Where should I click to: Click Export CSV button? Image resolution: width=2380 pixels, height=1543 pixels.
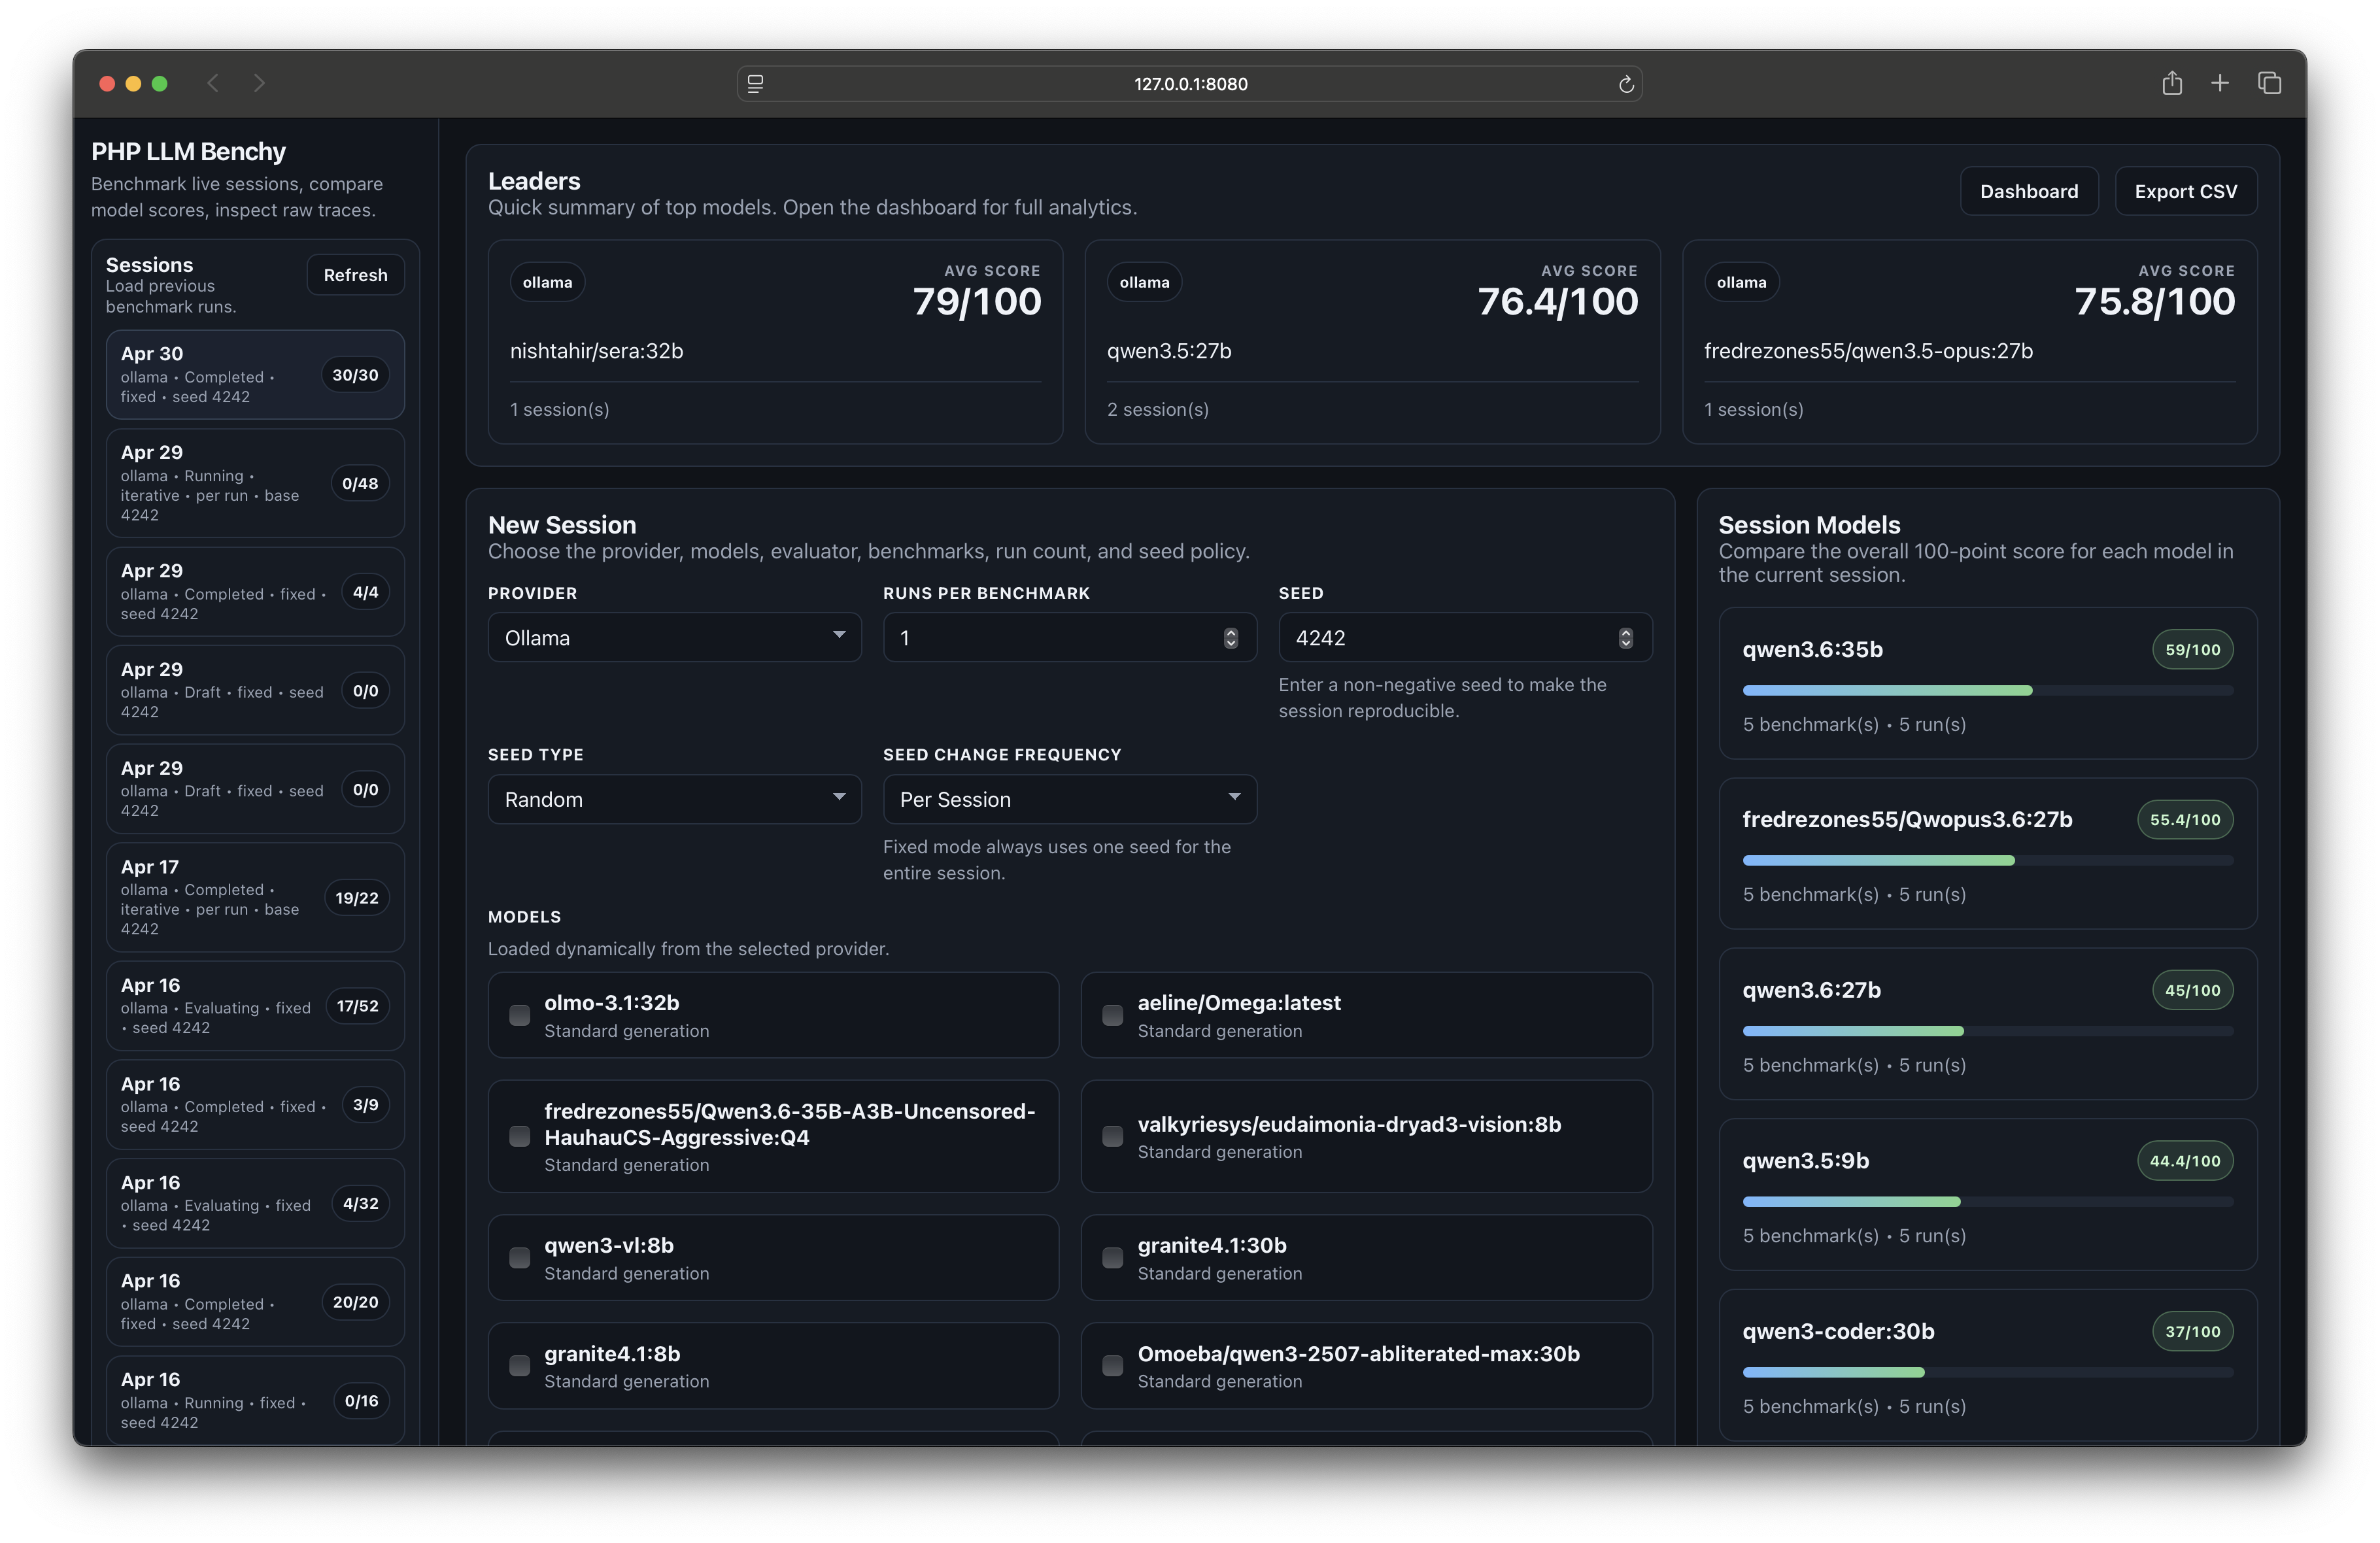(2185, 191)
